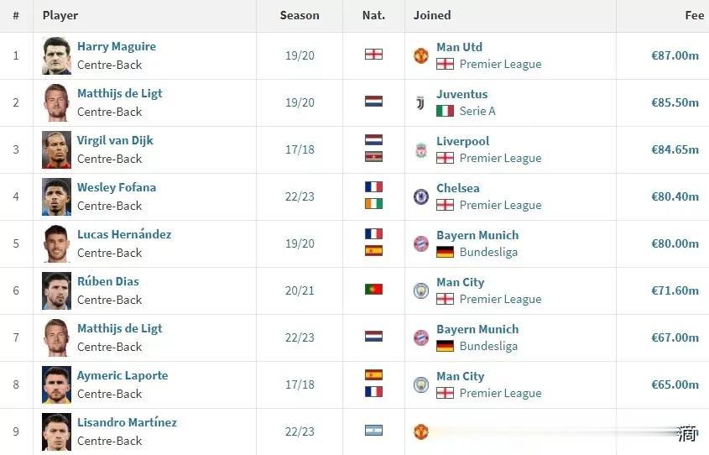The height and width of the screenshot is (455, 709).
Task: Click the Bayern Munich crest for Lucas Hernández
Action: (x=421, y=243)
